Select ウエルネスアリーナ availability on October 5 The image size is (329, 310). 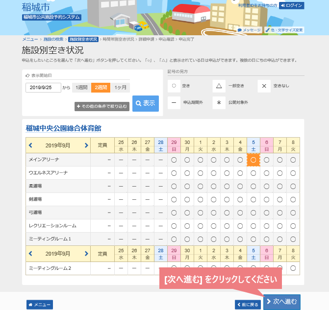pos(253,173)
